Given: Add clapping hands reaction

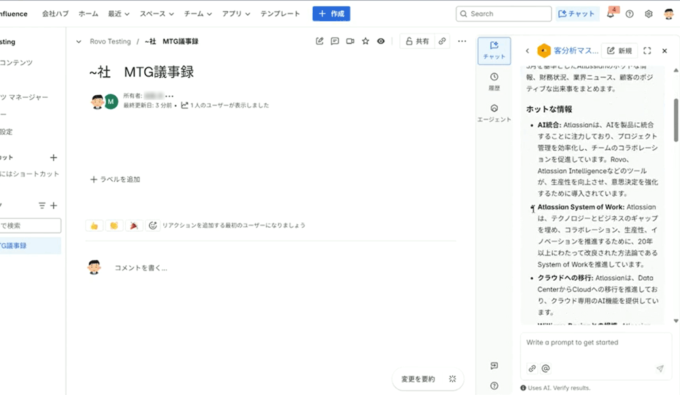Looking at the screenshot, I should coord(114,226).
